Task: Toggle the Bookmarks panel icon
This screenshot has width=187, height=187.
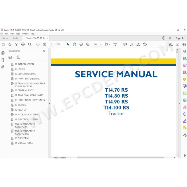Action: pos(3,60)
